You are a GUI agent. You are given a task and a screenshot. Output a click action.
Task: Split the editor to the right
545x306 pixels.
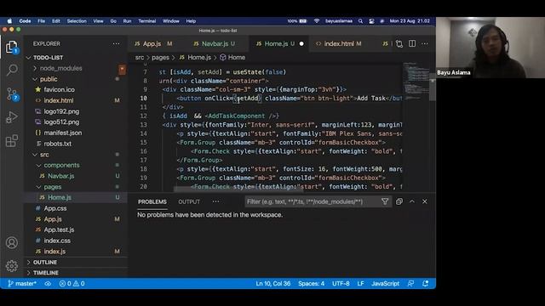click(412, 43)
